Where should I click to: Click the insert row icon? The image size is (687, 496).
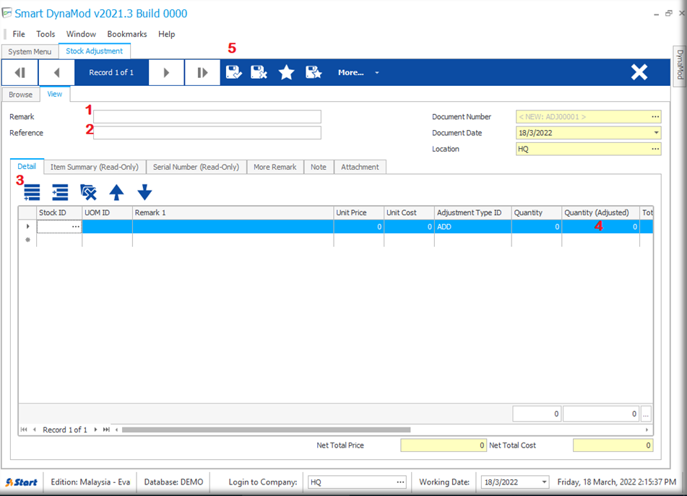point(60,193)
